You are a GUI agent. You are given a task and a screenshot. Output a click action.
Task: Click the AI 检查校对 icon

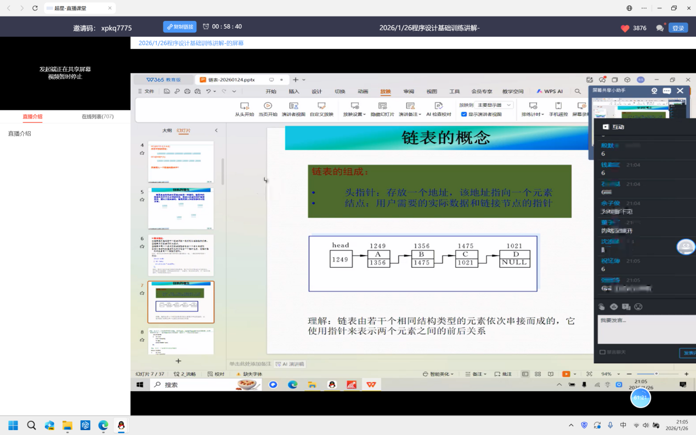point(438,106)
